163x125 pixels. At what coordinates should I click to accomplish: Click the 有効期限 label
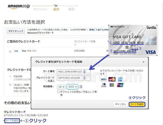point(49,86)
